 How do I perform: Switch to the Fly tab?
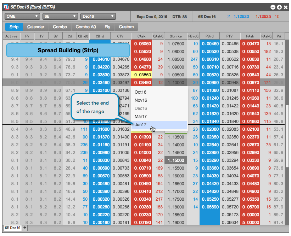tap(107, 27)
